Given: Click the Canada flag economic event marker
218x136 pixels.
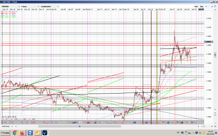Looking at the screenshot, I should (121, 122).
